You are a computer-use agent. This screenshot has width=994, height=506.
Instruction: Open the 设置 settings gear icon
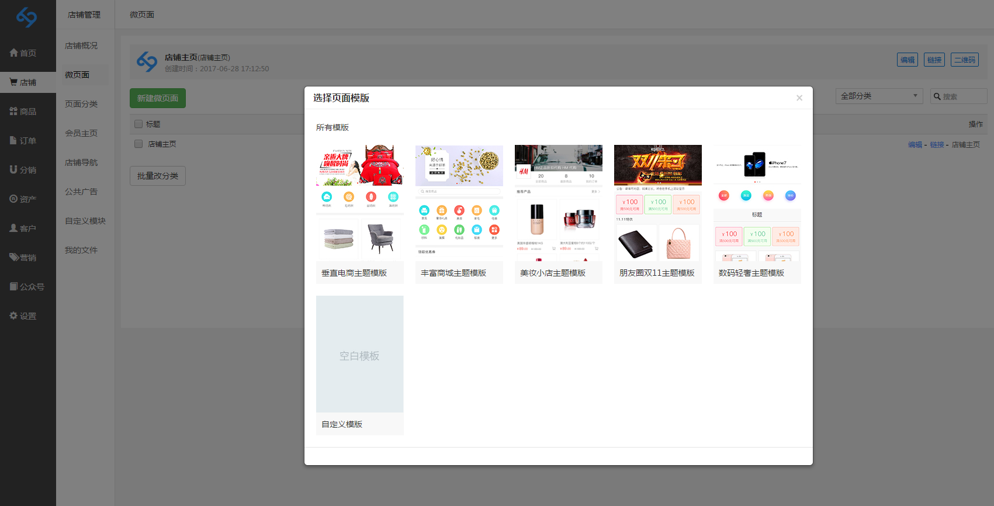point(13,316)
